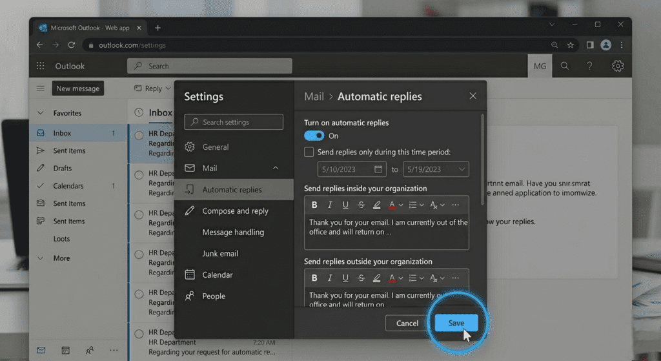Check 'Send replies only during this time period'

point(309,152)
